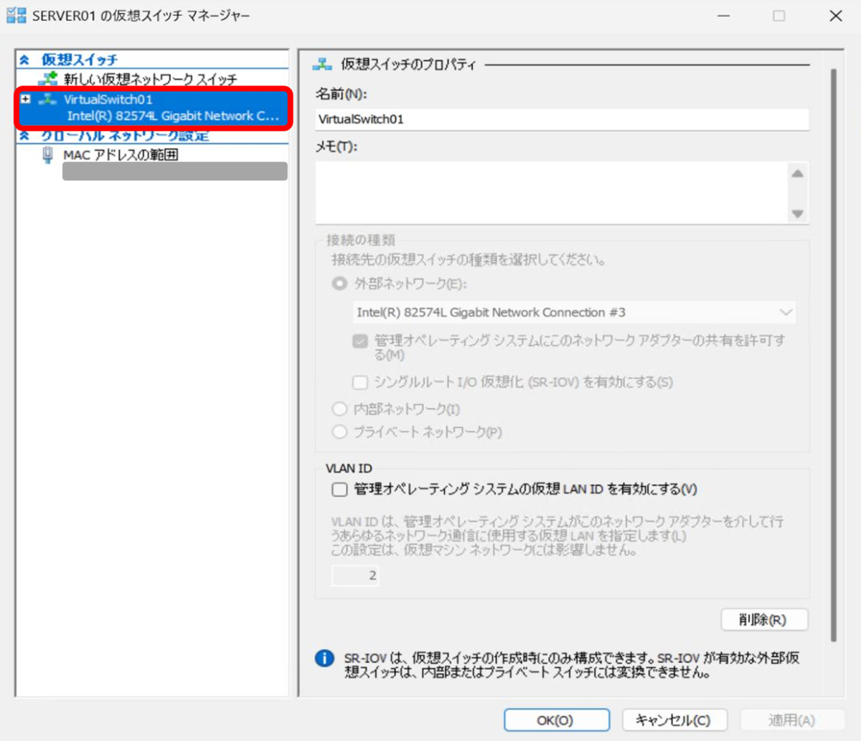Select 新しい仮想ネットワーク スイッチ tree item
This screenshot has width=861, height=741.
[x=150, y=79]
